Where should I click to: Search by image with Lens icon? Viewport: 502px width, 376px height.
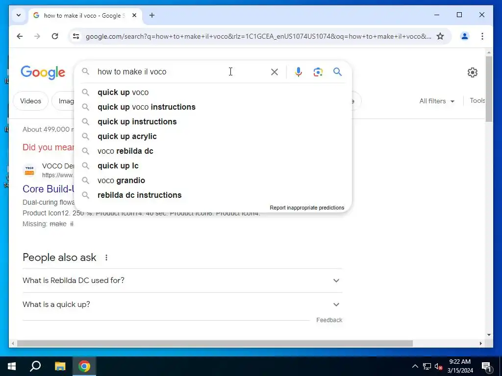318,72
